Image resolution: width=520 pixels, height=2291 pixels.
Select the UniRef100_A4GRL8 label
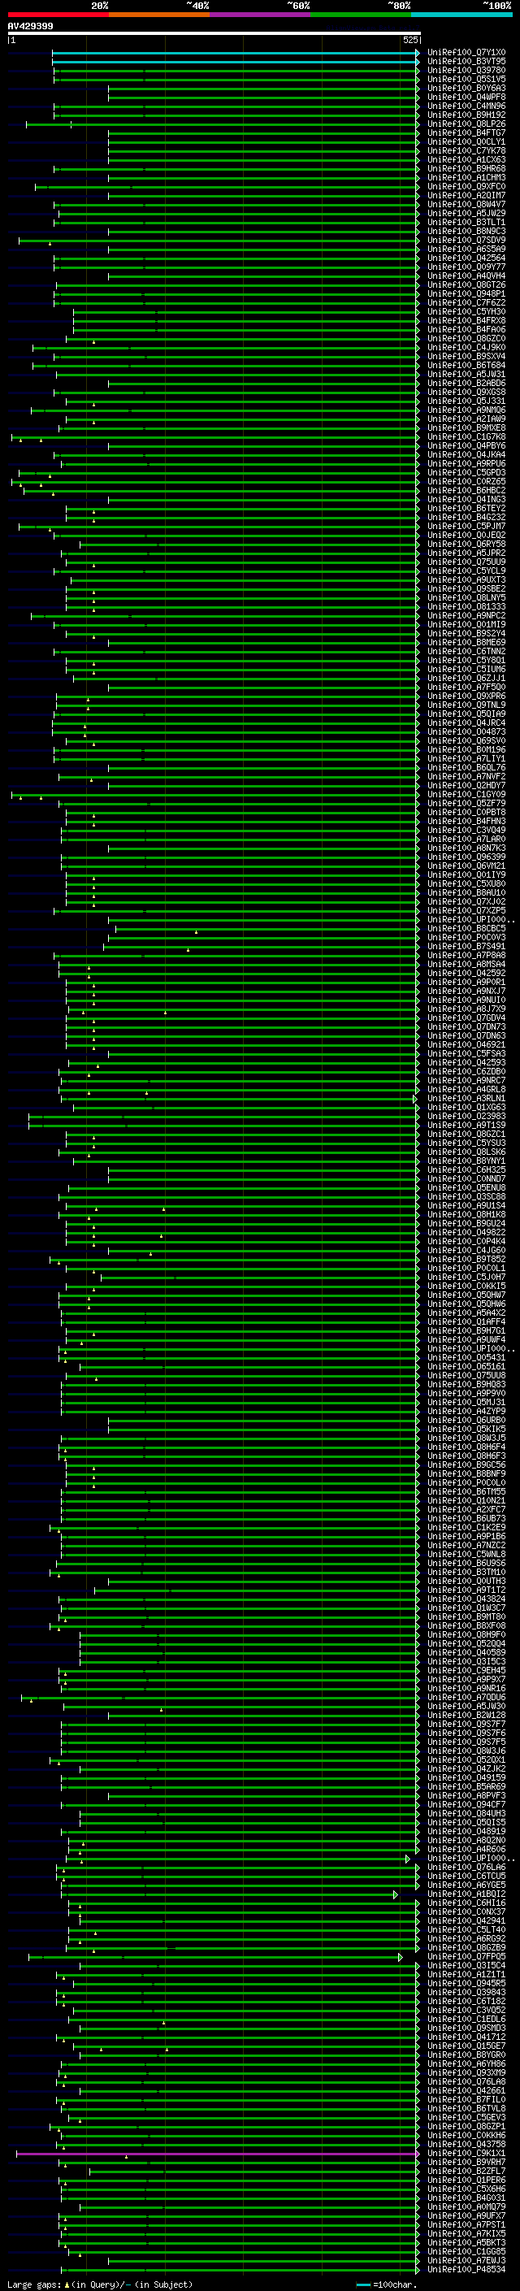[466, 1090]
